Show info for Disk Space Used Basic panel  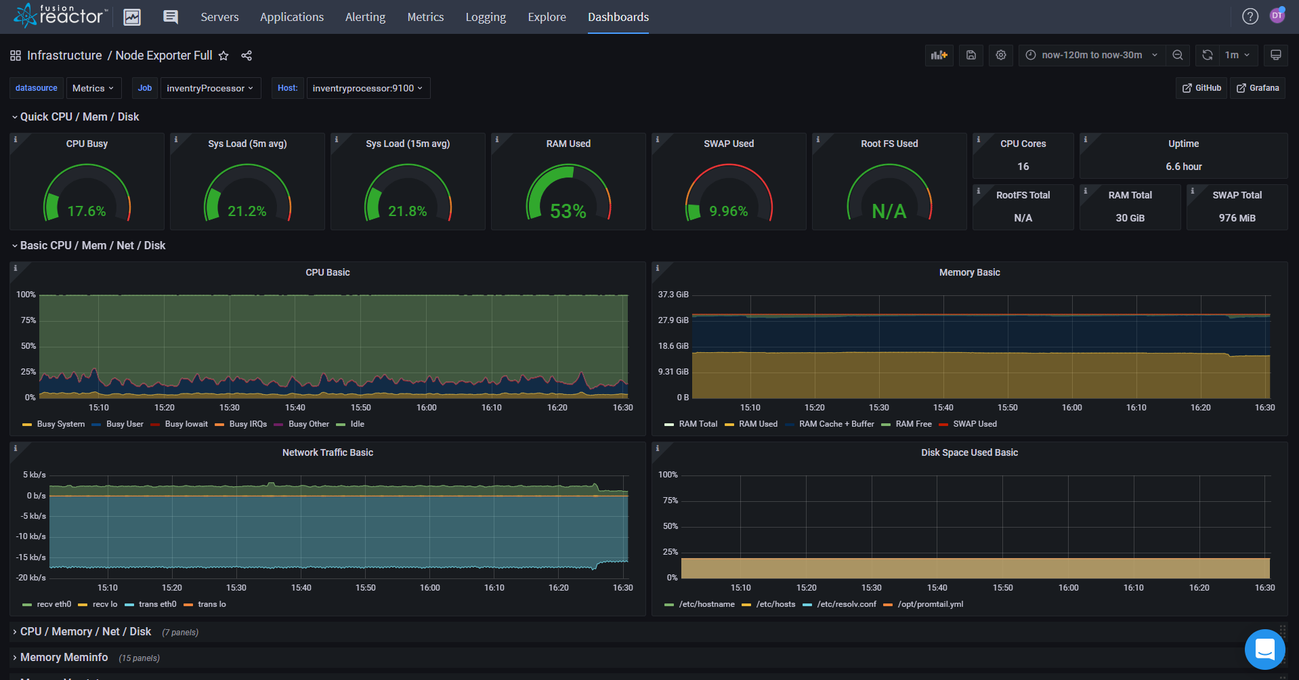click(658, 448)
